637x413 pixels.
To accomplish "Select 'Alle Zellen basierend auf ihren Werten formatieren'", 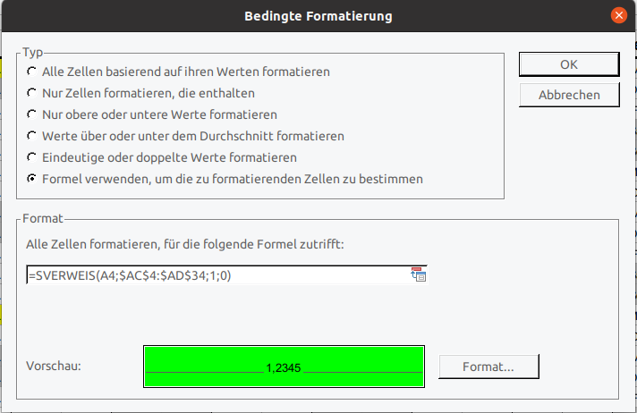I will click(x=33, y=72).
